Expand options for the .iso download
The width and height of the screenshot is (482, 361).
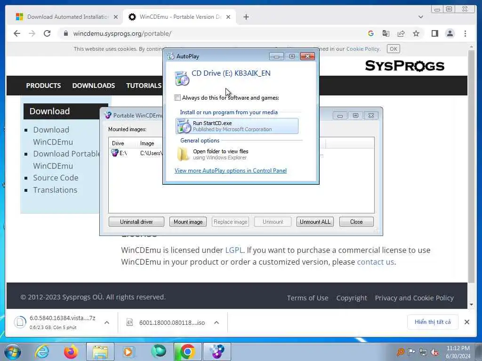coord(217,322)
